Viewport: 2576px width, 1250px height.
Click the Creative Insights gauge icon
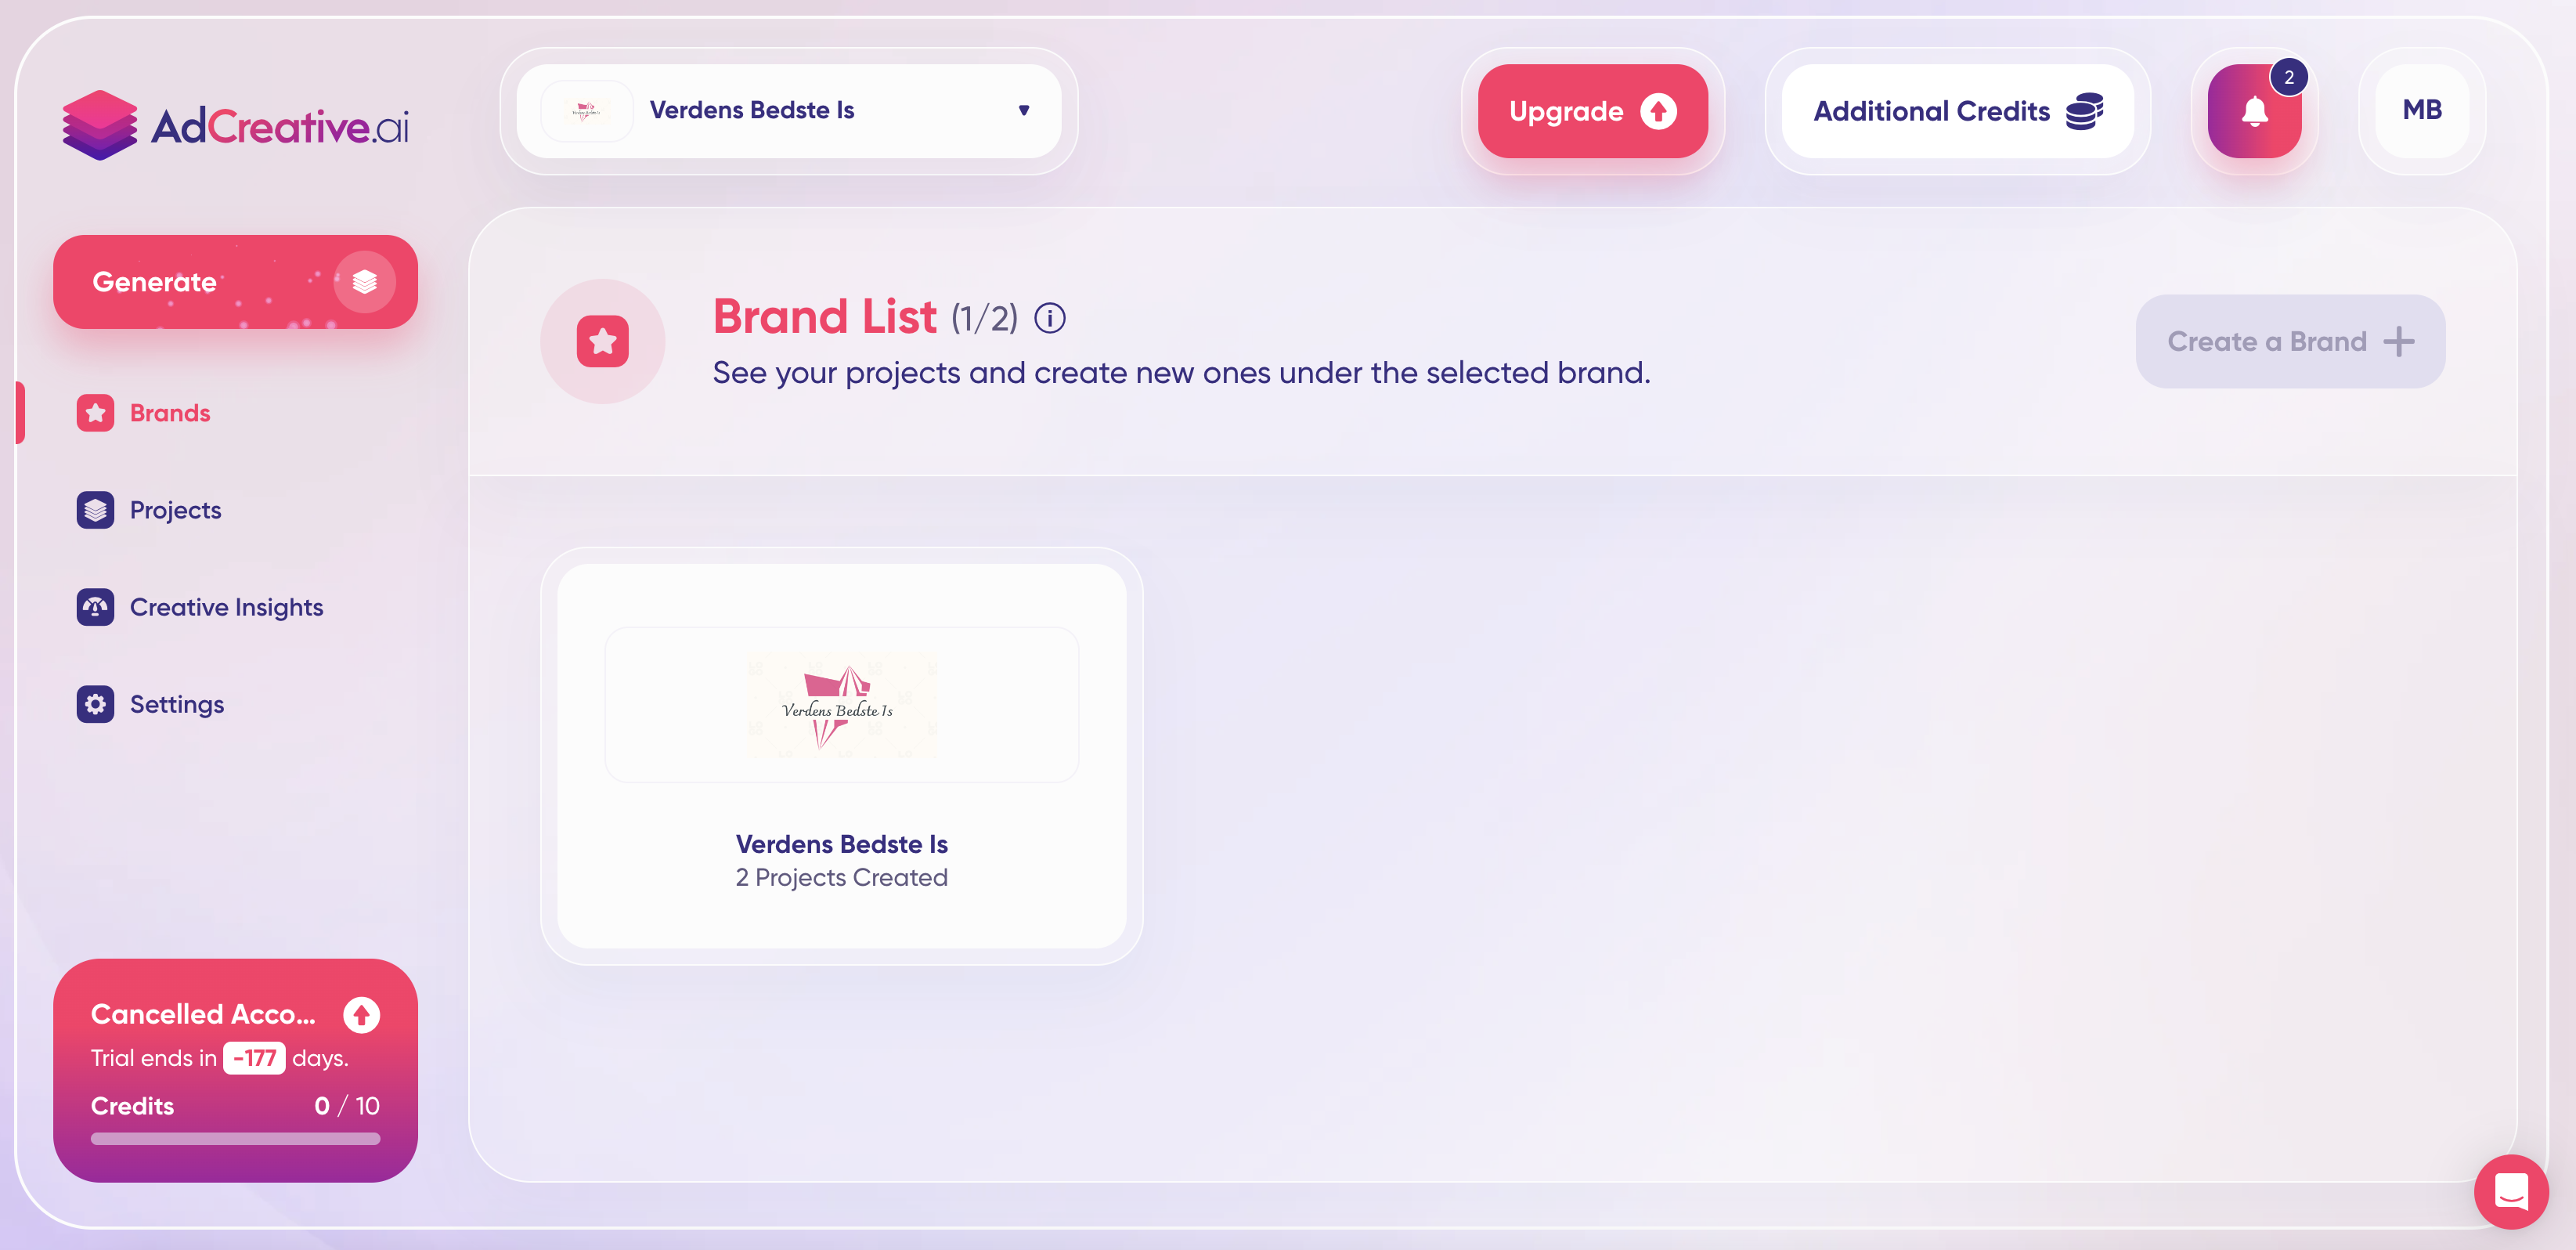point(95,607)
